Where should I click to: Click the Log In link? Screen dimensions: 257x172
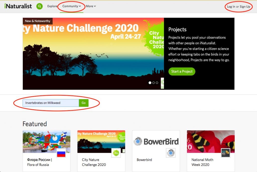pyautogui.click(x=231, y=7)
